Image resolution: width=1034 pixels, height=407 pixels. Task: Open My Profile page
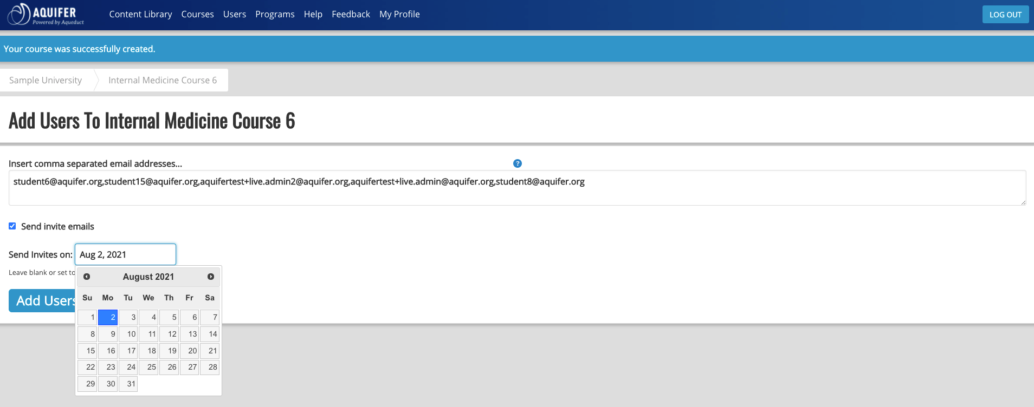[x=399, y=14]
